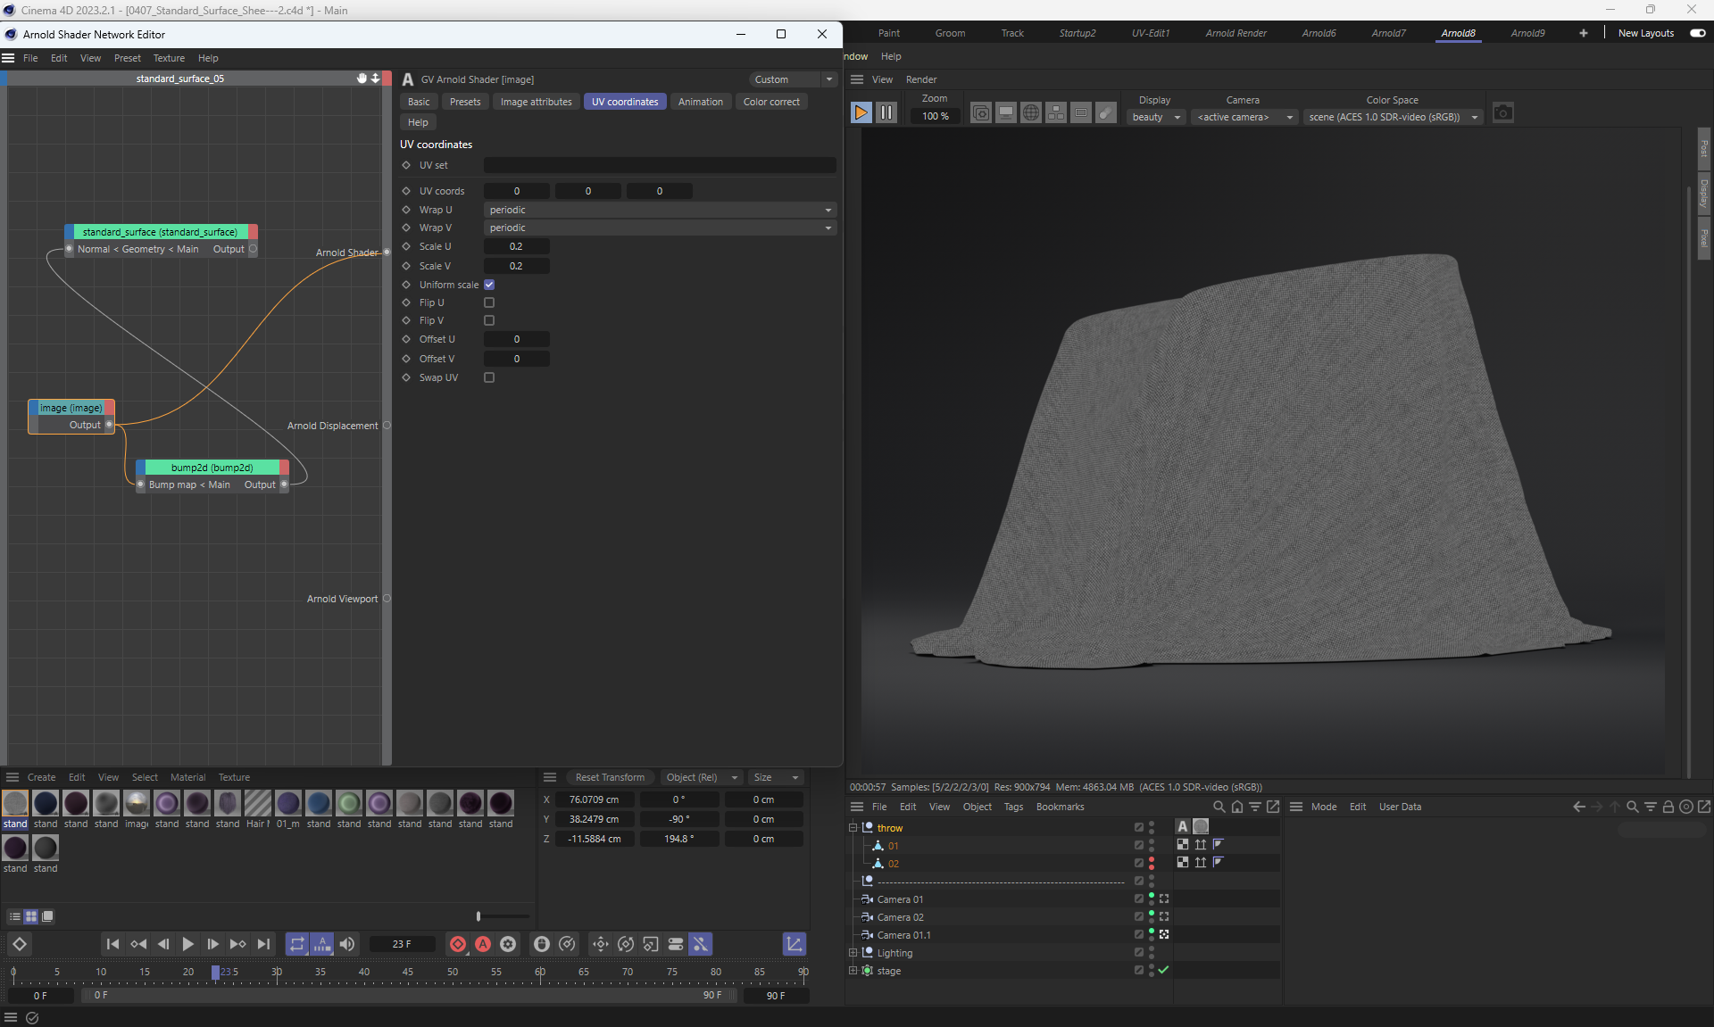
Task: Click Scale U input field
Action: click(516, 246)
